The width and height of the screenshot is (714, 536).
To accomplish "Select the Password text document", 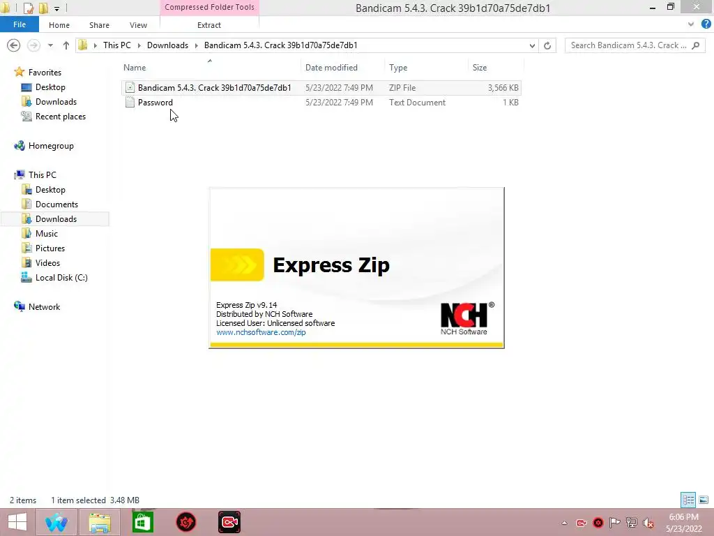I will (x=321, y=102).
